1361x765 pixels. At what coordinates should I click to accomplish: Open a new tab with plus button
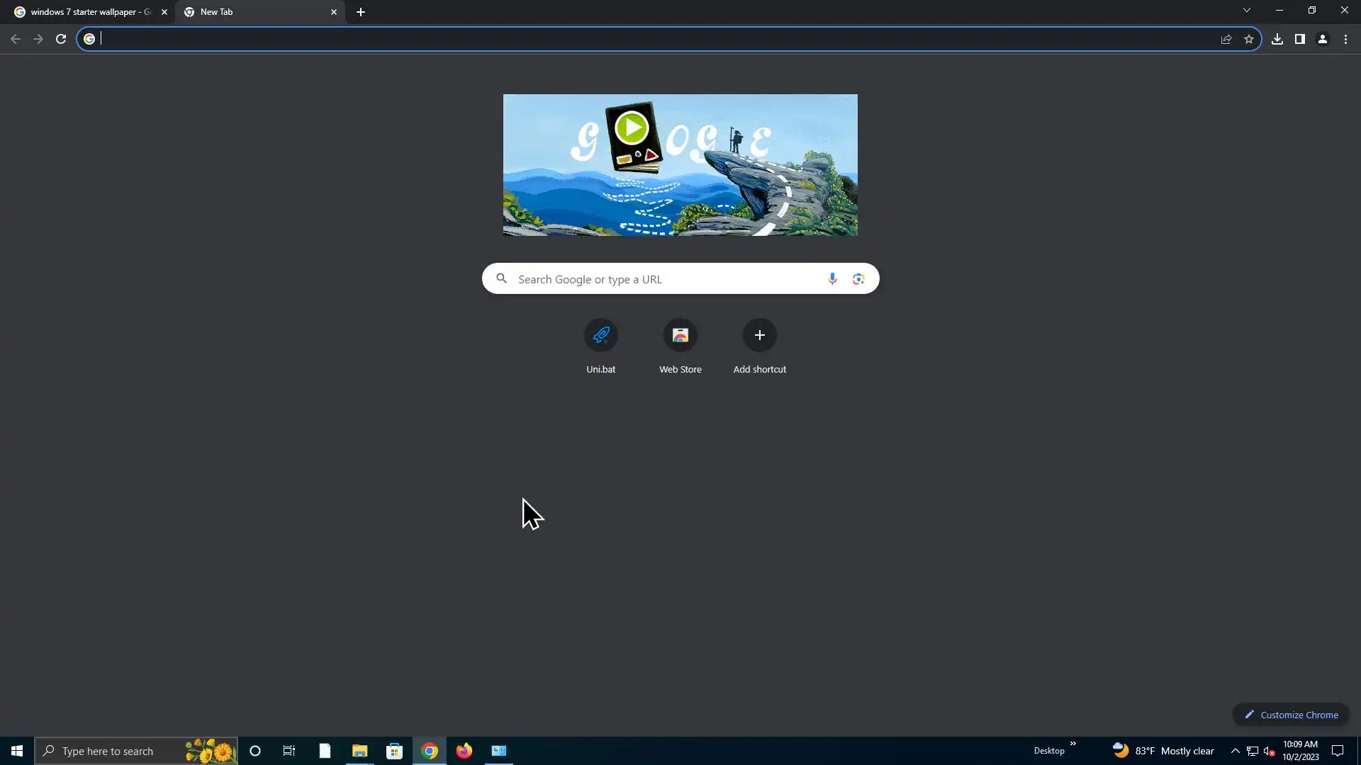[361, 12]
